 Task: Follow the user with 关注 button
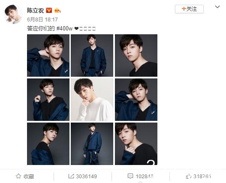coord(189,9)
